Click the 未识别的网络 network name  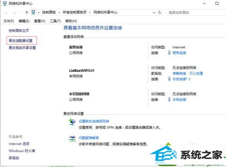coord(79,94)
